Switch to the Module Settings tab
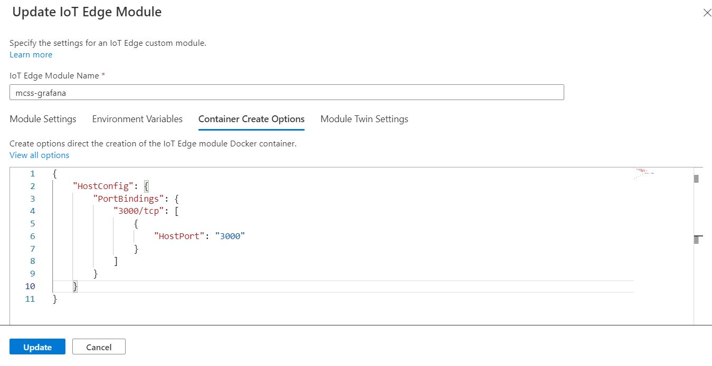The image size is (712, 366). pos(43,119)
